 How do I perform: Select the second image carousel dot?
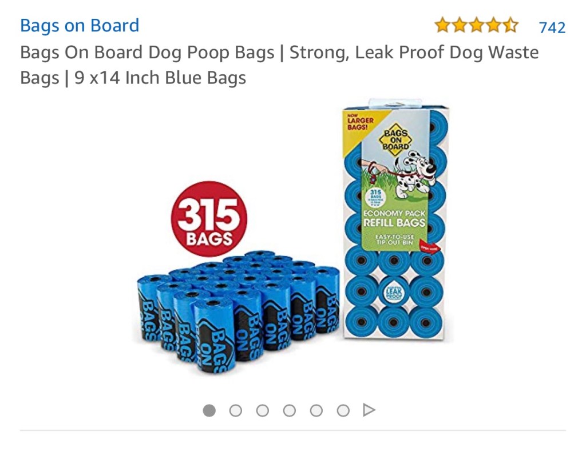coord(236,410)
